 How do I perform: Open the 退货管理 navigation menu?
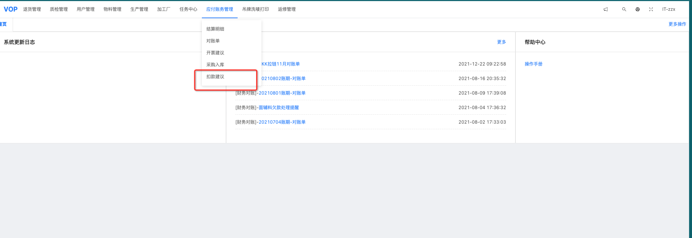click(x=32, y=9)
